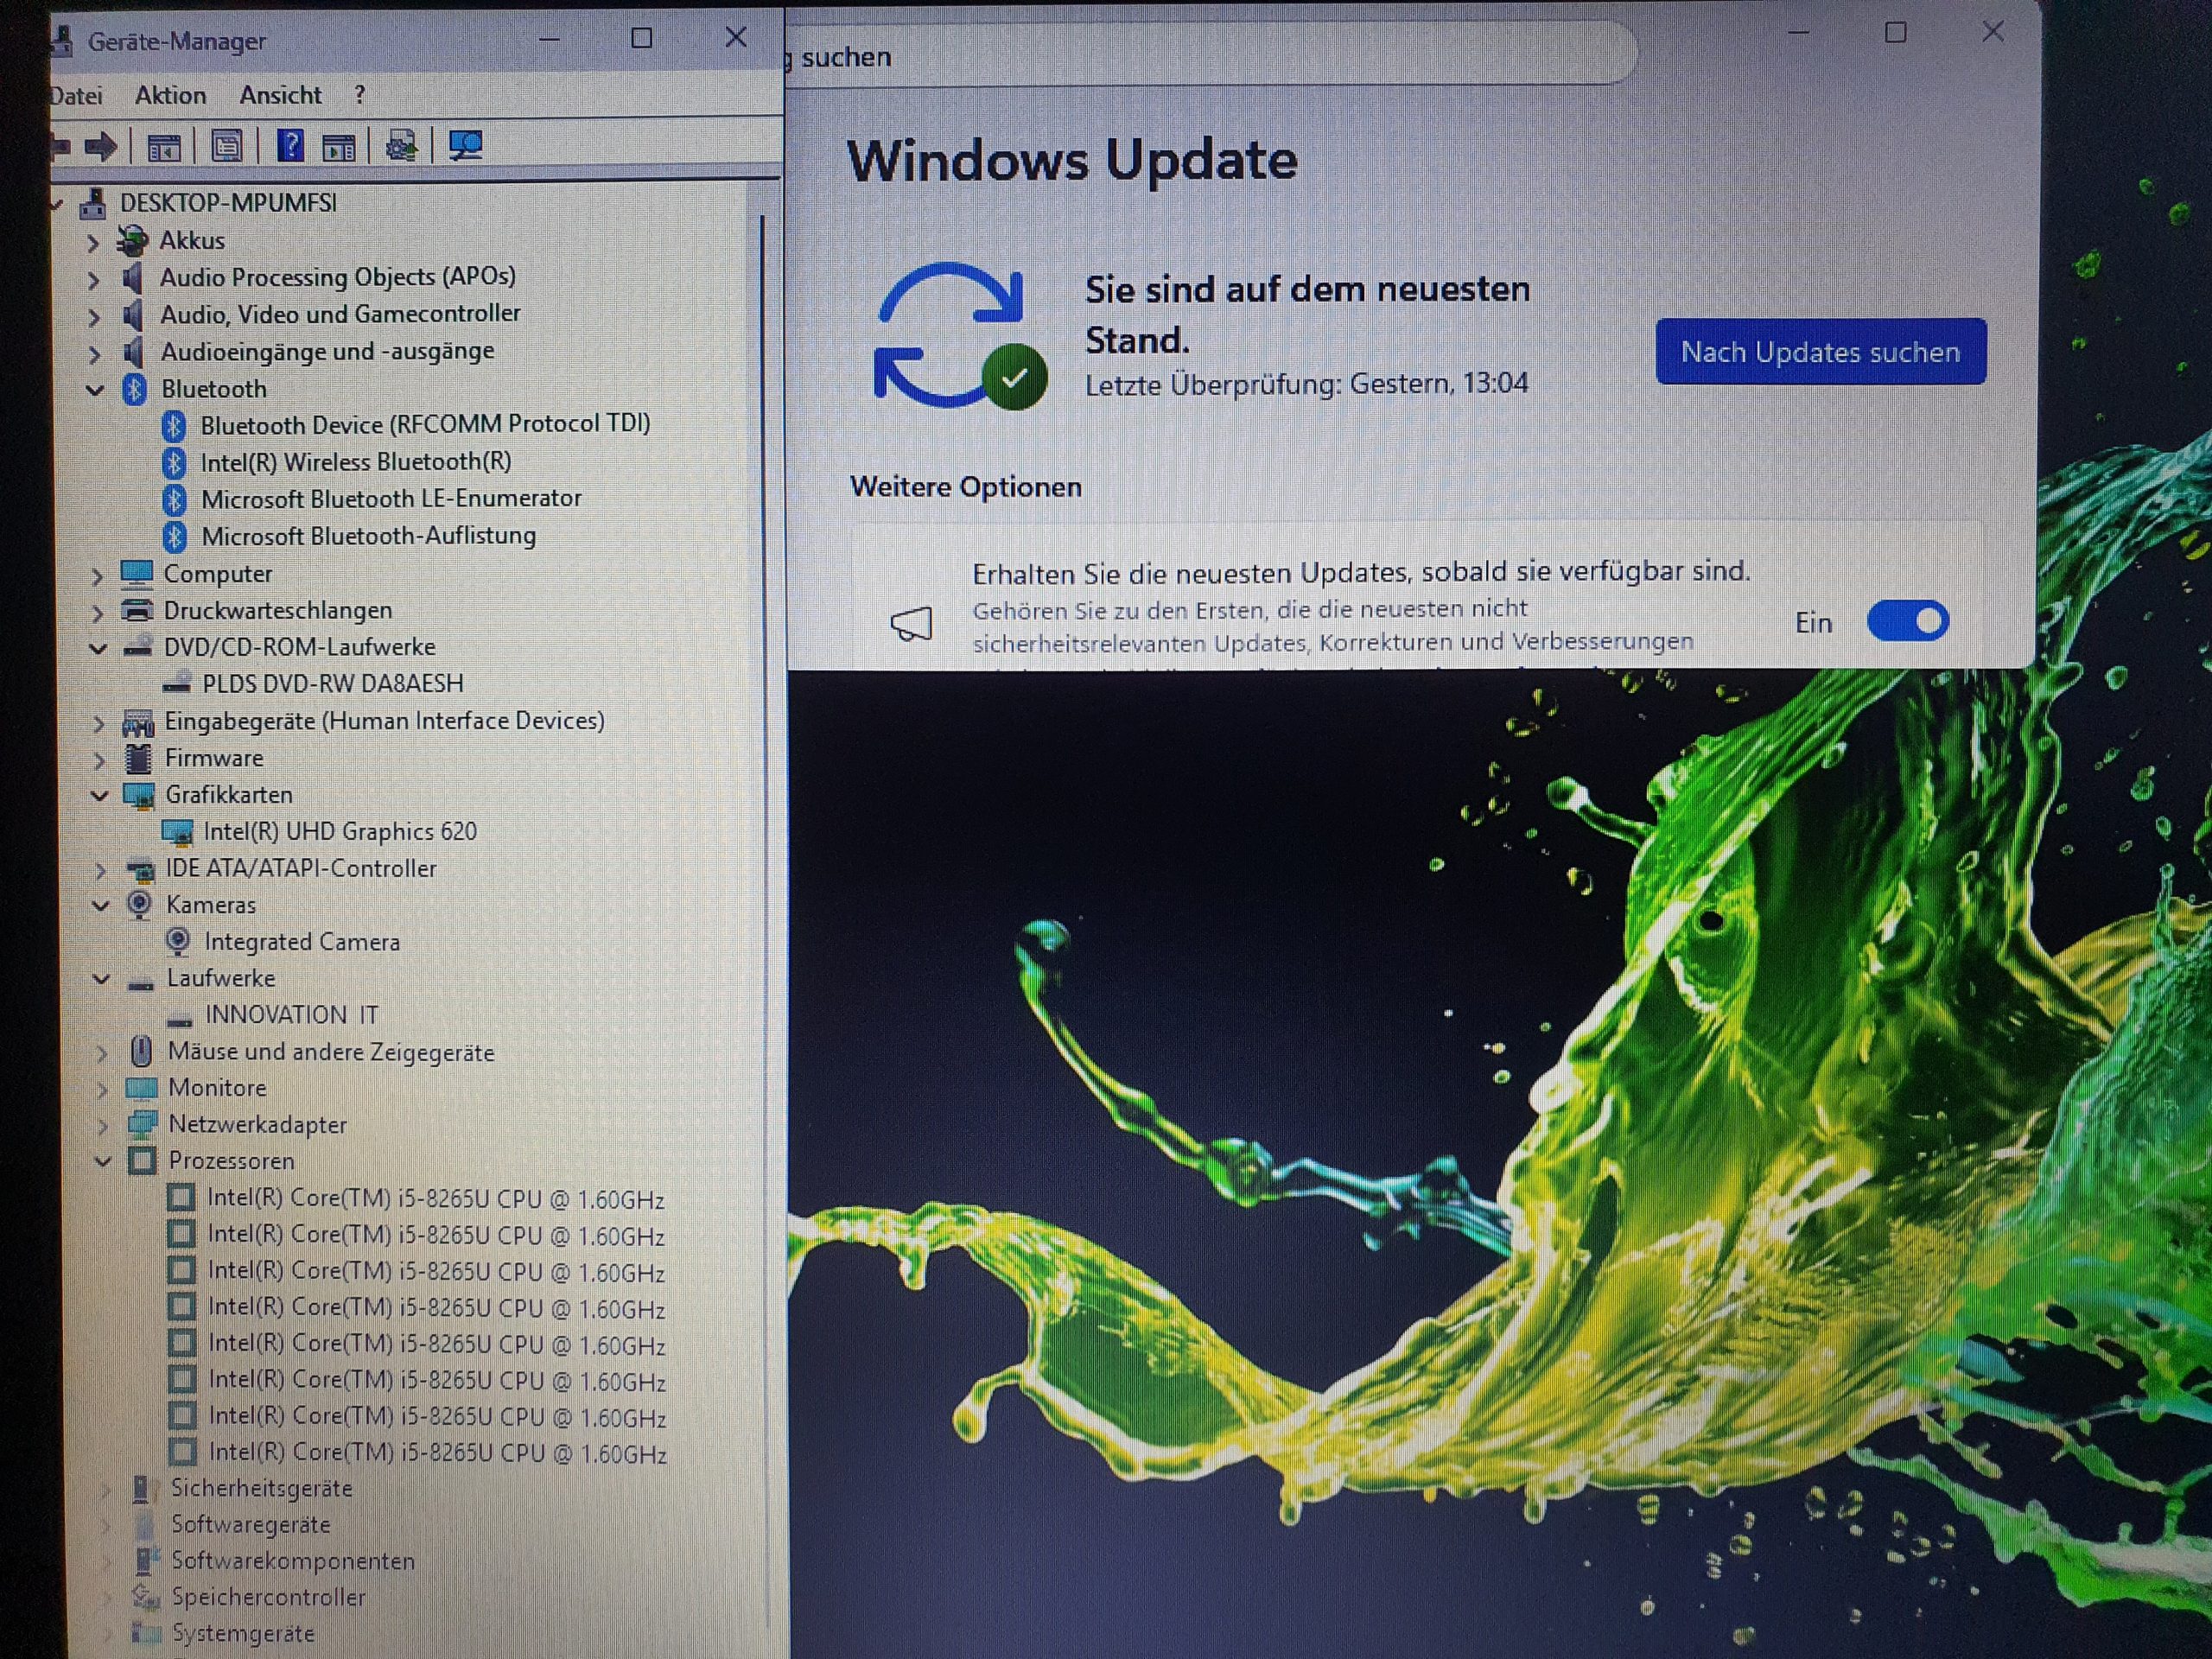This screenshot has width=2212, height=1659.
Task: Expand the Netzwerkadapter category
Action: click(102, 1125)
